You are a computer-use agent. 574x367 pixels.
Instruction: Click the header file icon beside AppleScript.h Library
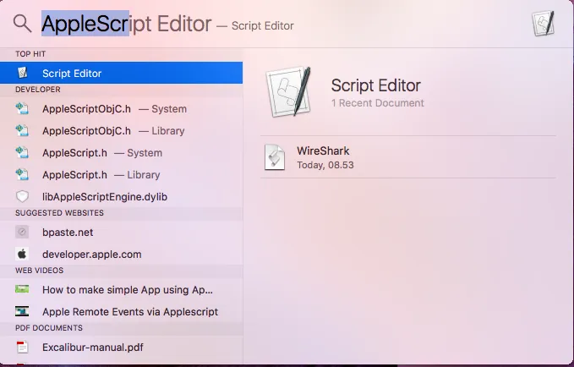tap(22, 174)
